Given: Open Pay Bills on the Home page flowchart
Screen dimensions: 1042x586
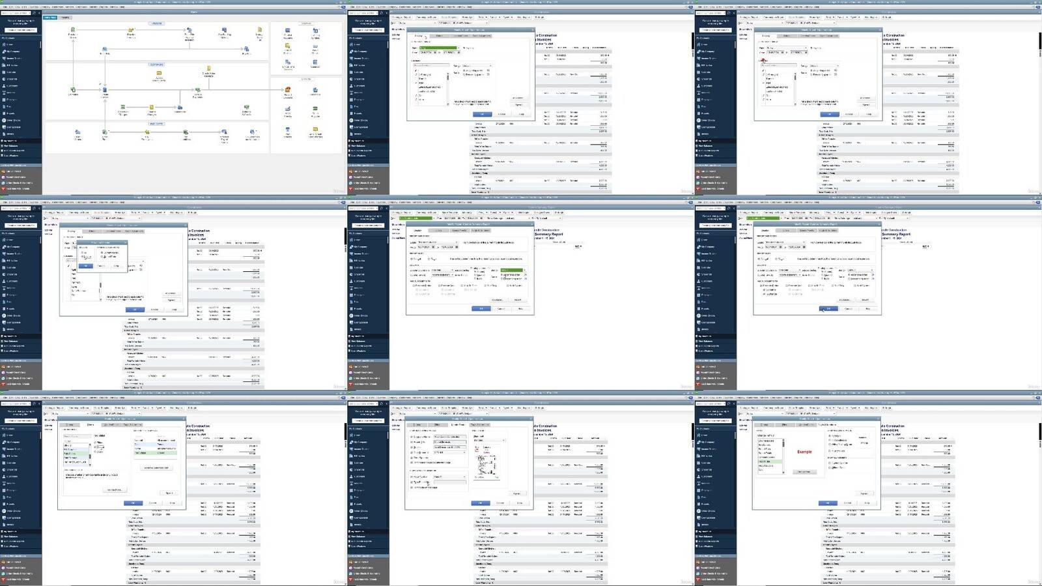Looking at the screenshot, I should click(246, 50).
